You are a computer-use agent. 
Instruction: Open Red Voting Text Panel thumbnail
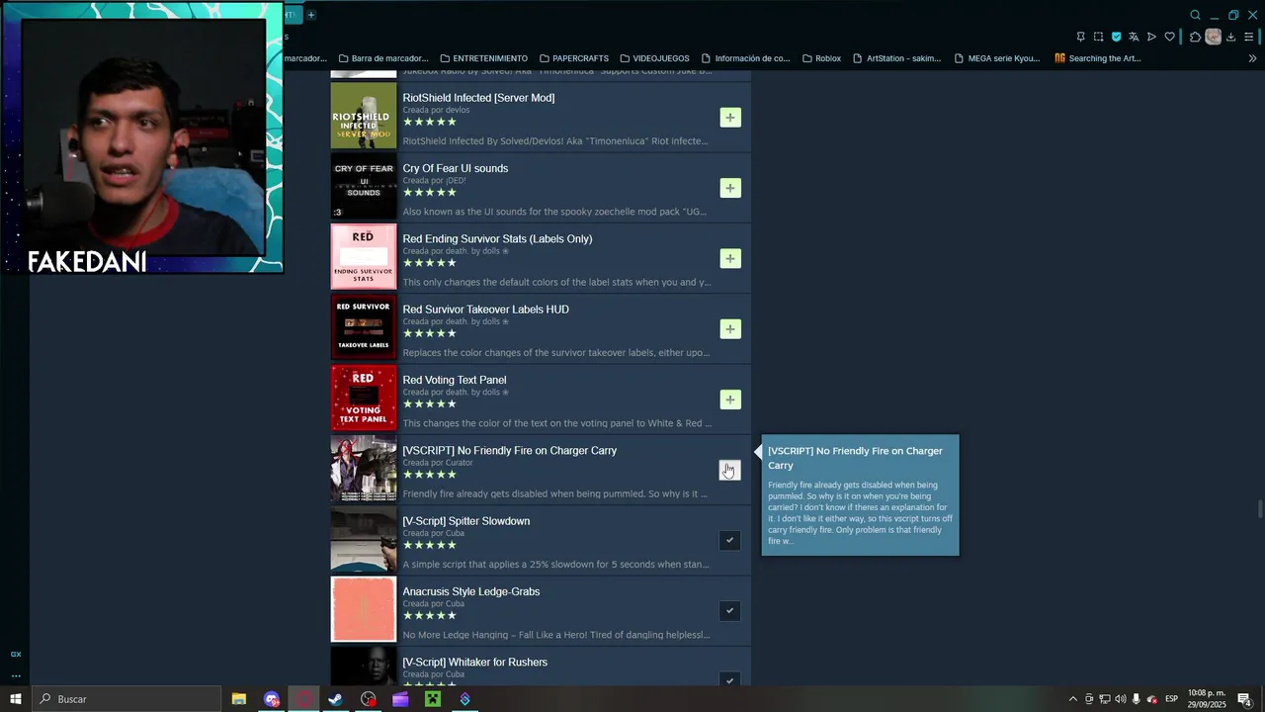(x=364, y=398)
